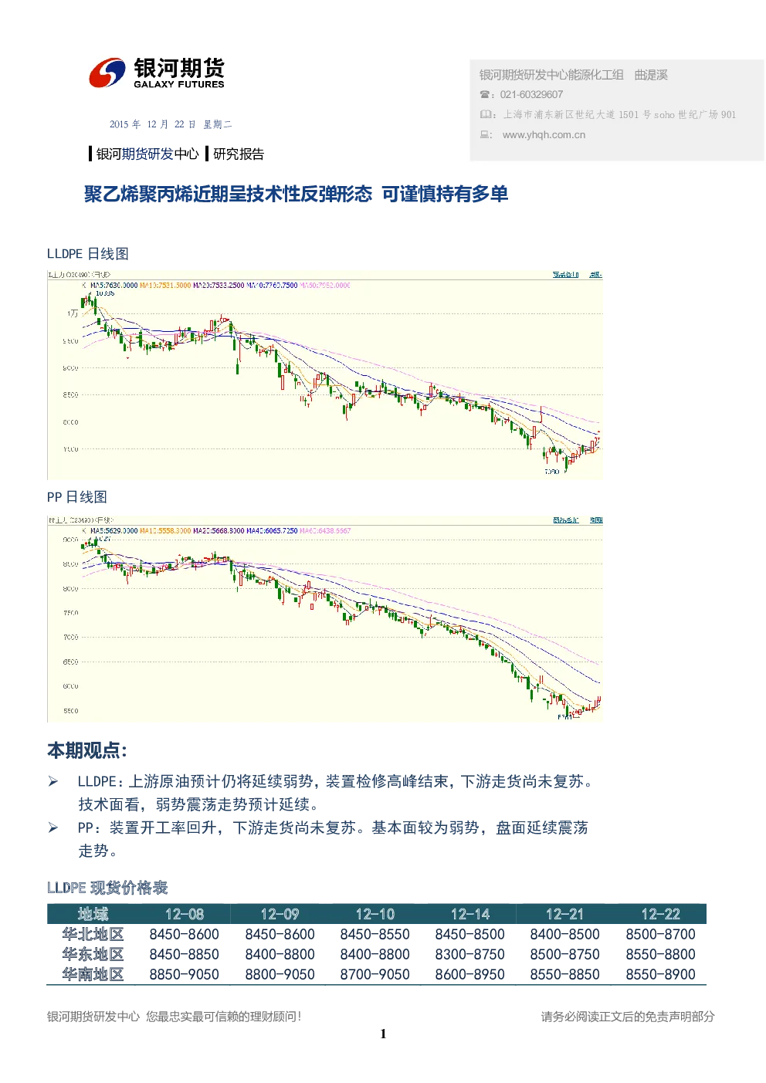Screen dimensions: 766x1083
Task: Click the 12-14 table column header
Action: pyautogui.click(x=469, y=914)
